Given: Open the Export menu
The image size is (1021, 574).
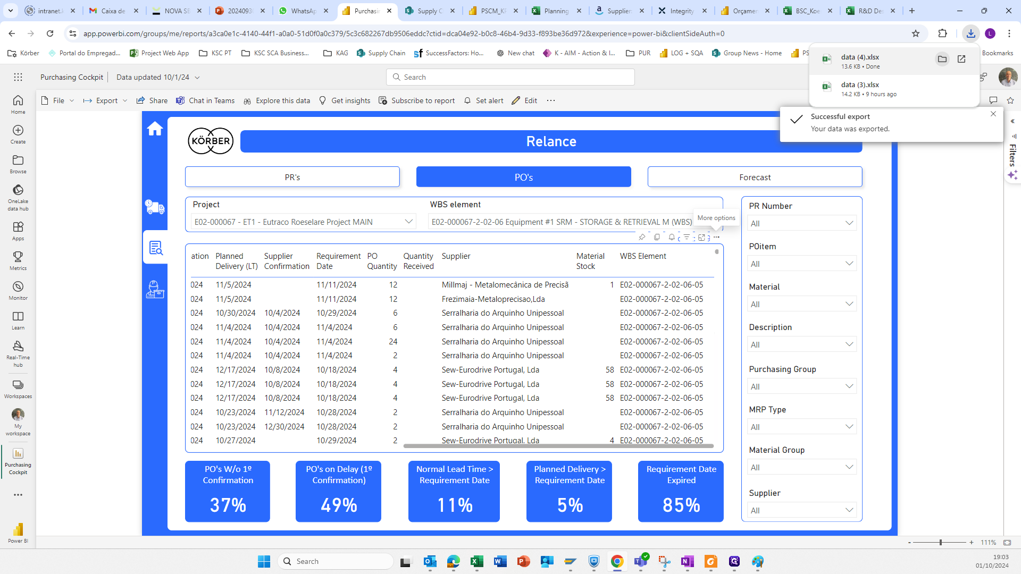Looking at the screenshot, I should coord(105,100).
